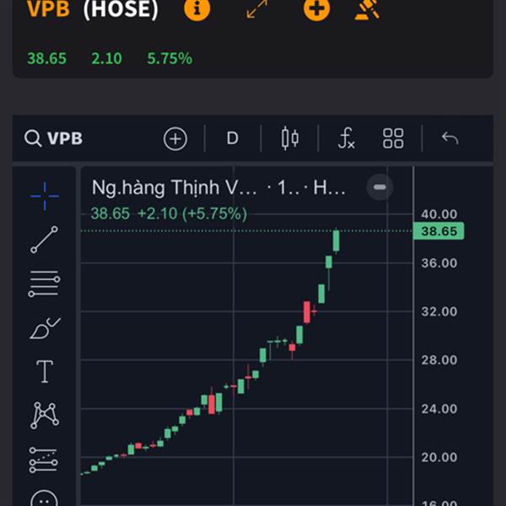Screen dimensions: 506x506
Task: Click the 40.00 price axis label
Action: pos(439,214)
